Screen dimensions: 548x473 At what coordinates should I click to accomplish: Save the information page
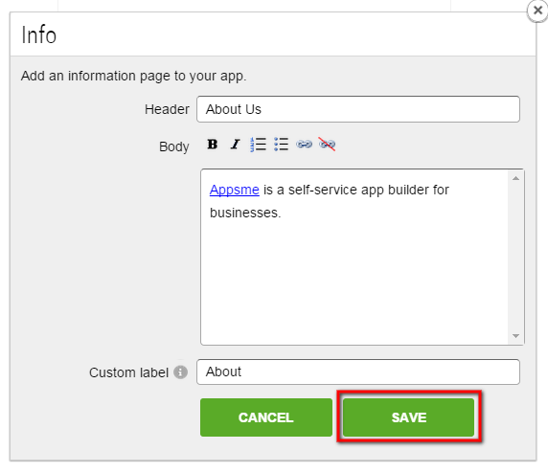(x=408, y=417)
